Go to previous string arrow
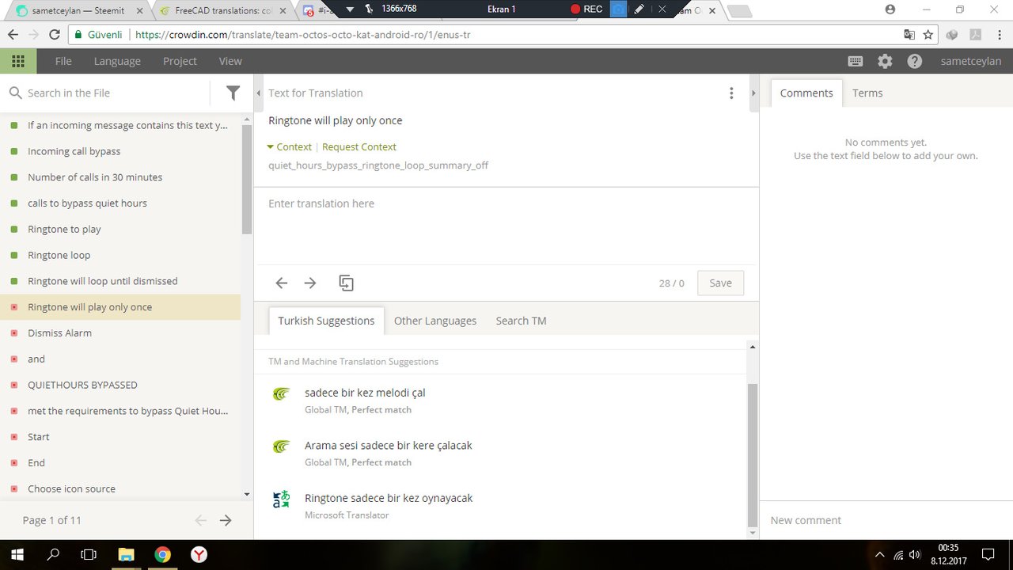 pos(281,283)
